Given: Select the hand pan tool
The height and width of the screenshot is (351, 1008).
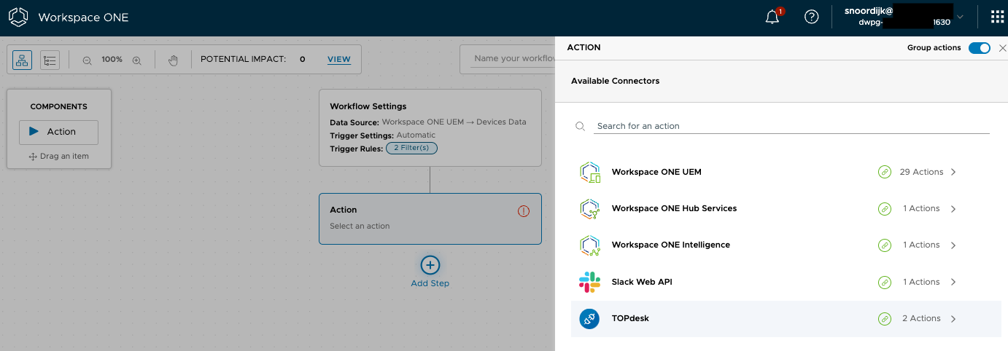Looking at the screenshot, I should 173,60.
